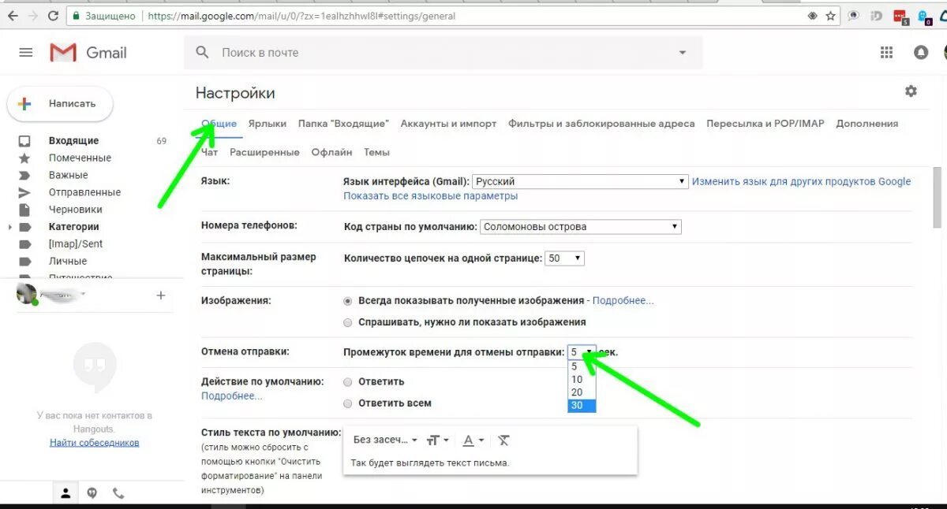Open the Hangouts phone calls icon
The image size is (947, 509).
click(118, 493)
